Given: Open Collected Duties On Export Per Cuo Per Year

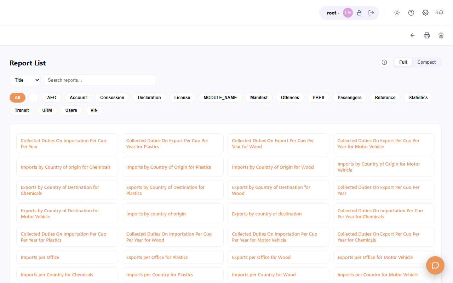Looking at the screenshot, I should coord(384,190).
